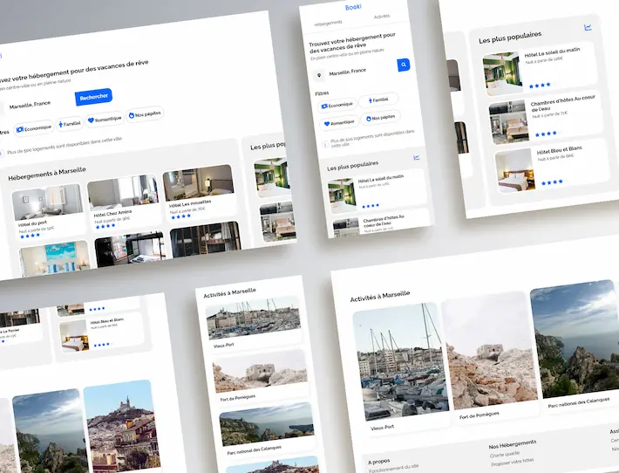Click the Fonctionnement du site footer link
This screenshot has width=619, height=473.
pyautogui.click(x=393, y=469)
